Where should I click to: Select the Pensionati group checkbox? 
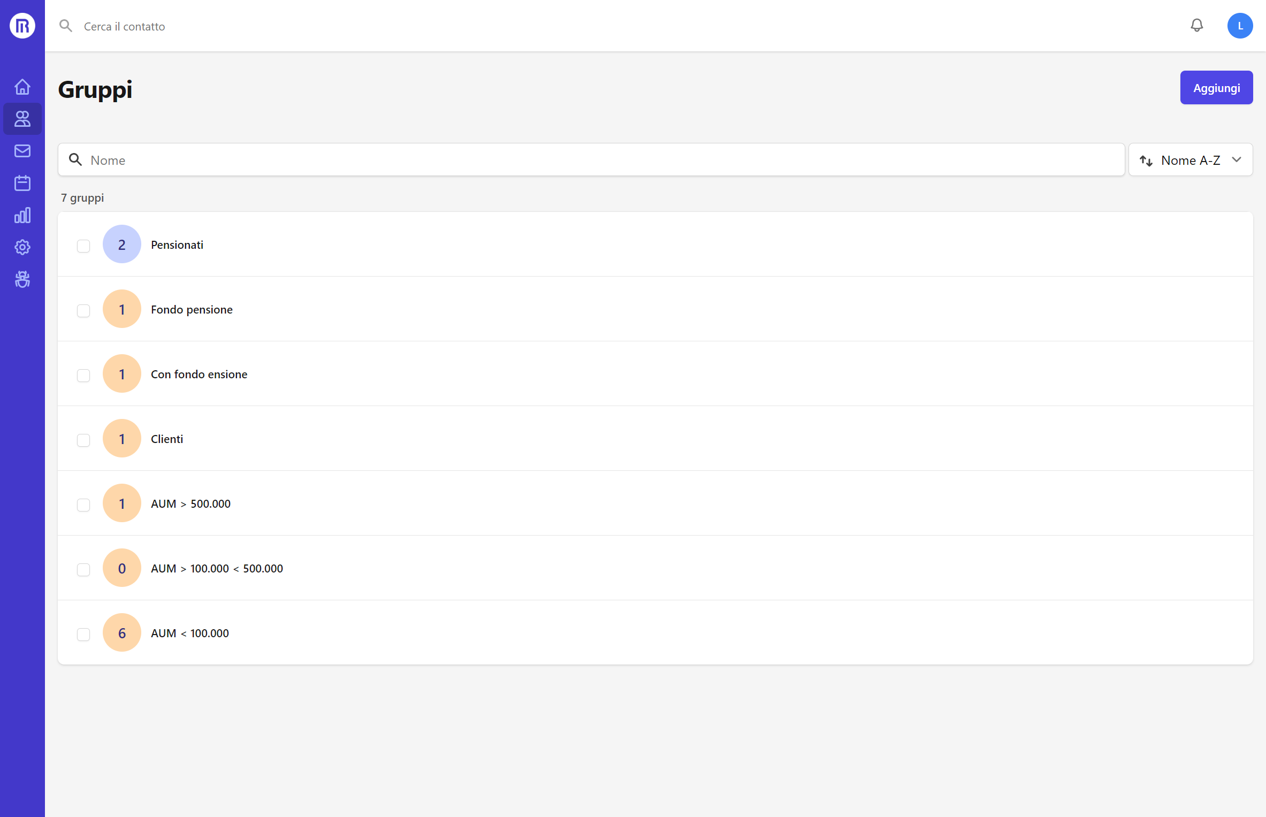(x=83, y=246)
